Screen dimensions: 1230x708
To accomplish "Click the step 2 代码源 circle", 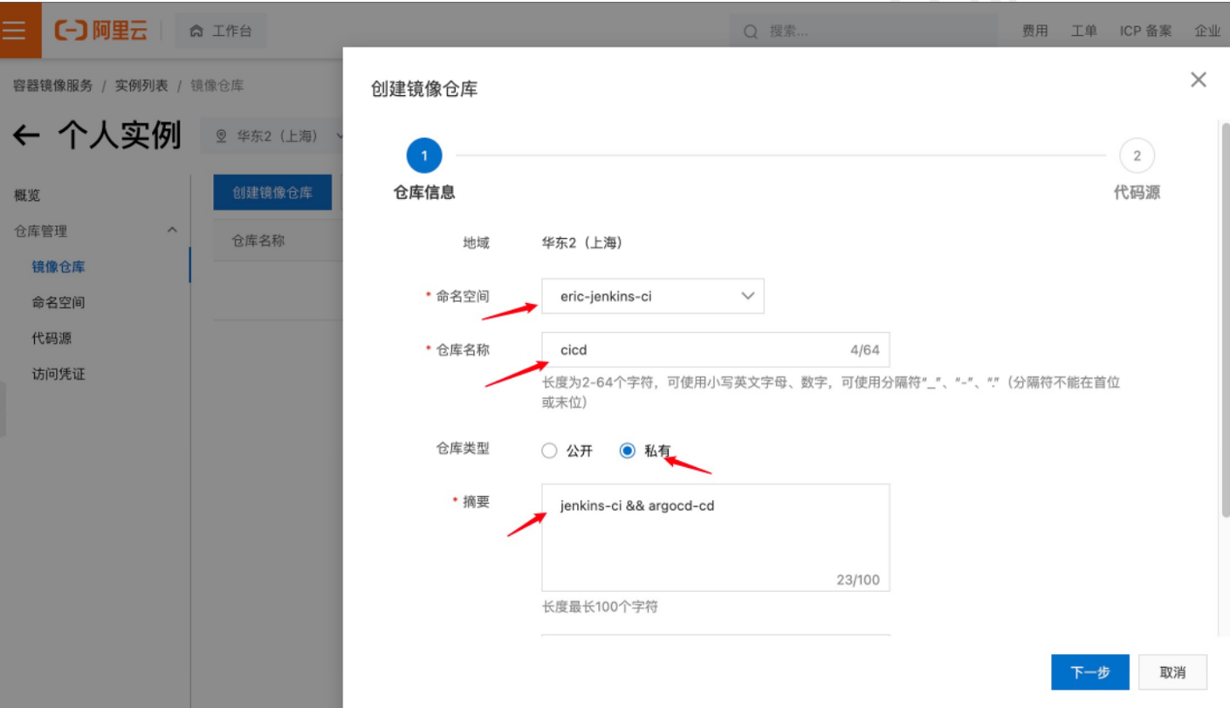I will (1137, 156).
